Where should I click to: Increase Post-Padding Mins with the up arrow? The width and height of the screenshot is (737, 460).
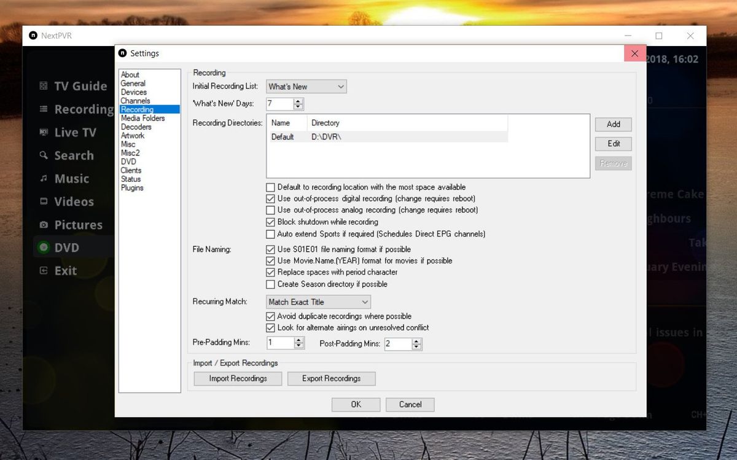point(418,341)
